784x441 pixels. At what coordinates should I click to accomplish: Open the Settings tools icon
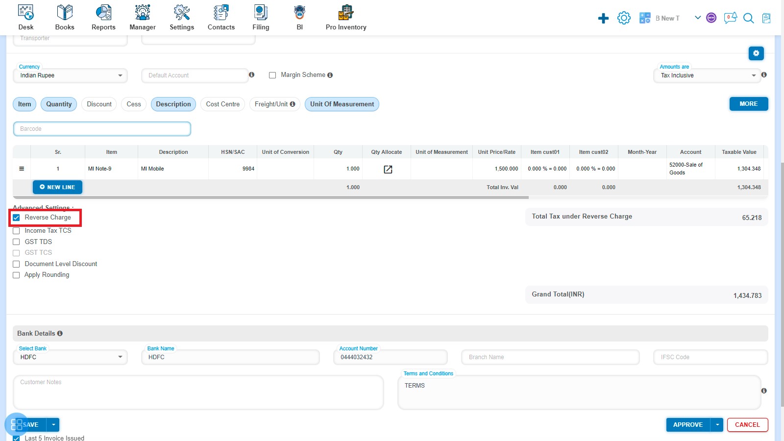182,12
